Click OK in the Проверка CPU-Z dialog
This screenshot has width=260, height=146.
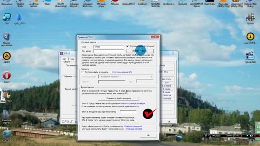148,135
